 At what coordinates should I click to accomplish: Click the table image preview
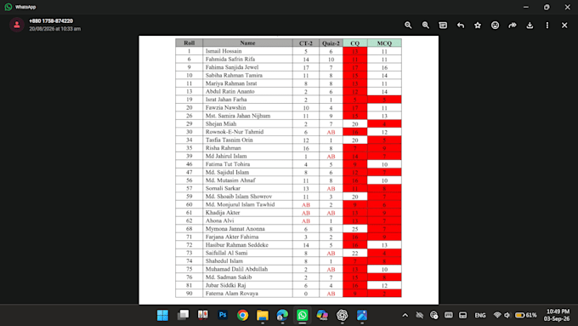289,170
